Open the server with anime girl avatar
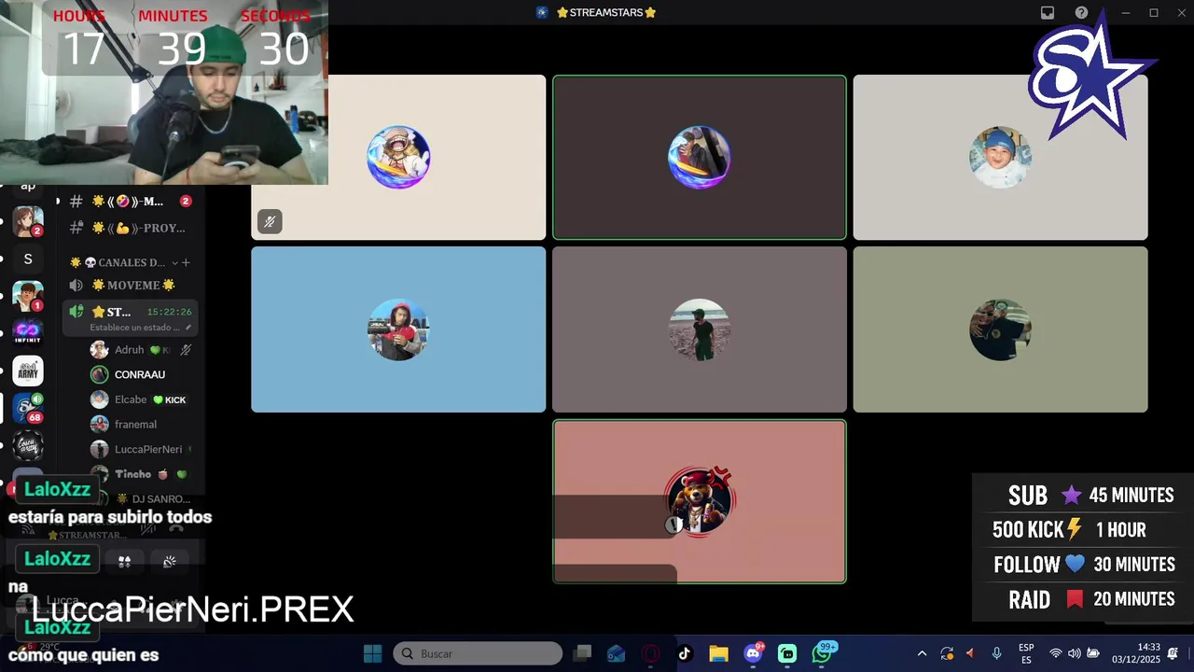 pos(28,221)
